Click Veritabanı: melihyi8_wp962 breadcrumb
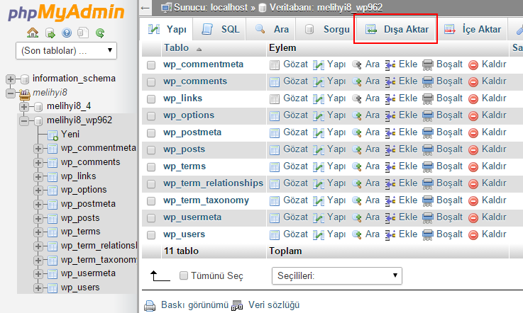The height and width of the screenshot is (313, 523). tap(326, 7)
